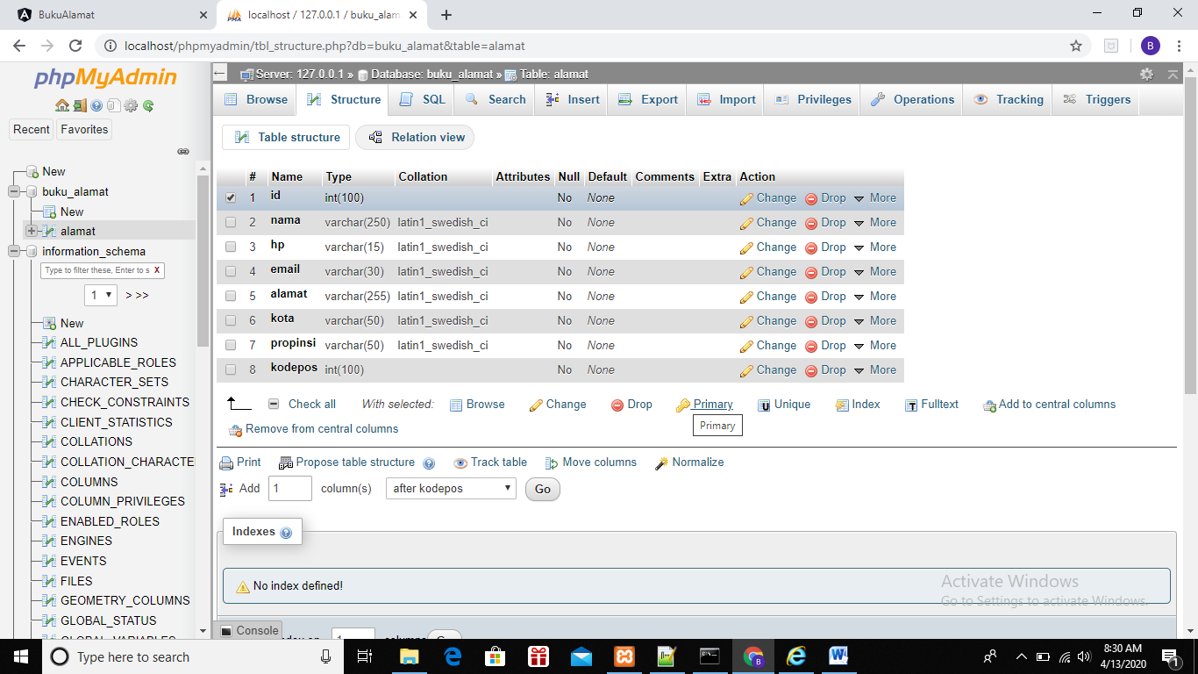1198x674 pixels.
Task: Click the link-with-main-panel chain icon
Action: point(183,151)
